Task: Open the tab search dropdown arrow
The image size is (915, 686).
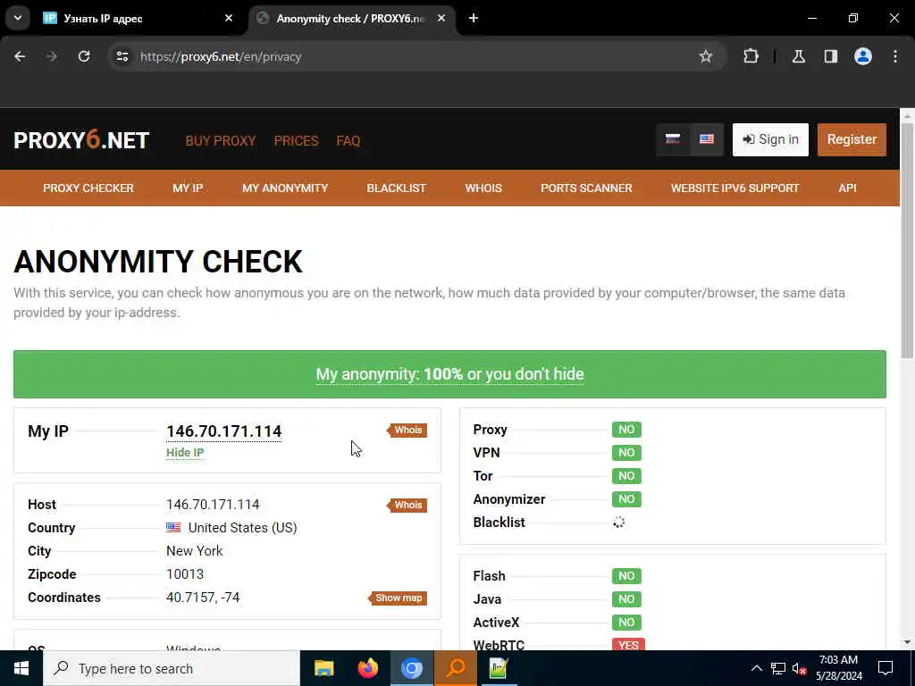Action: [x=18, y=18]
